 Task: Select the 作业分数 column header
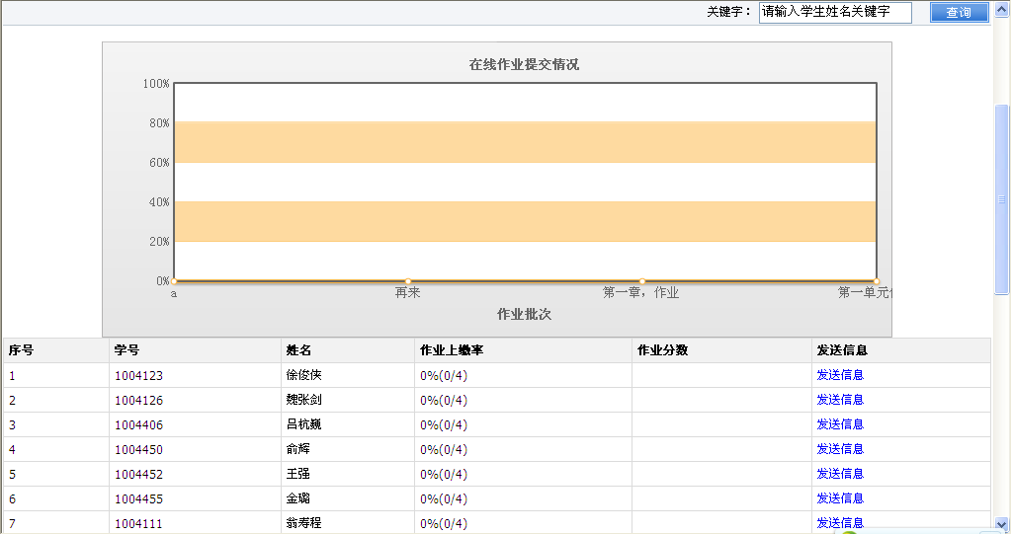tap(662, 350)
